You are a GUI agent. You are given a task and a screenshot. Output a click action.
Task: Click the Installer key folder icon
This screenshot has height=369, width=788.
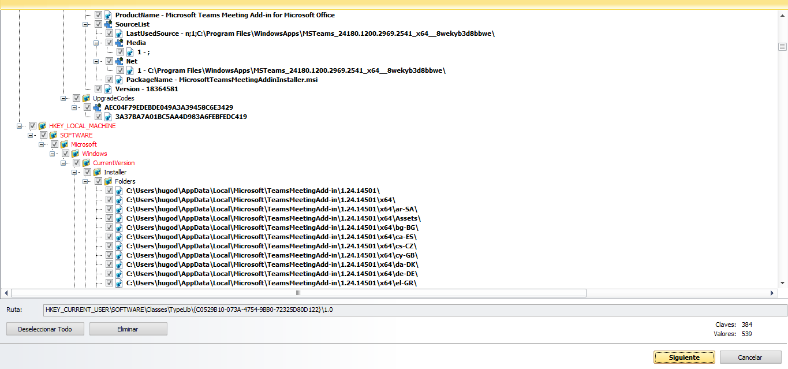(x=97, y=172)
